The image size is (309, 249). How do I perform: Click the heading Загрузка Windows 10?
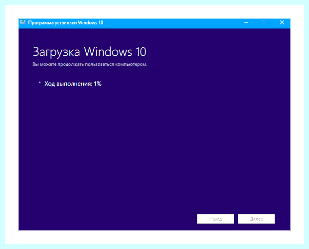tap(89, 52)
